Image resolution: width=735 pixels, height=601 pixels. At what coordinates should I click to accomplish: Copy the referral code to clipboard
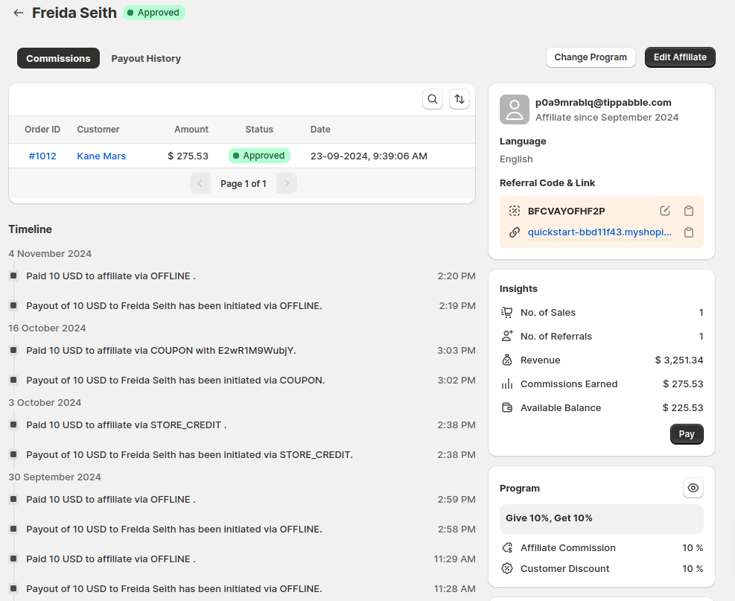(689, 211)
